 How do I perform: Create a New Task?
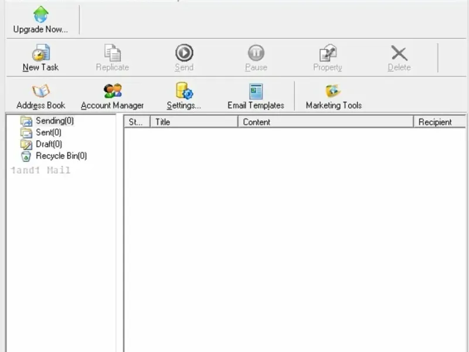[x=40, y=58]
